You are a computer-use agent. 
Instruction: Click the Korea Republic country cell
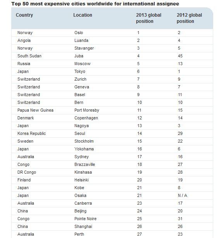coord(31,133)
